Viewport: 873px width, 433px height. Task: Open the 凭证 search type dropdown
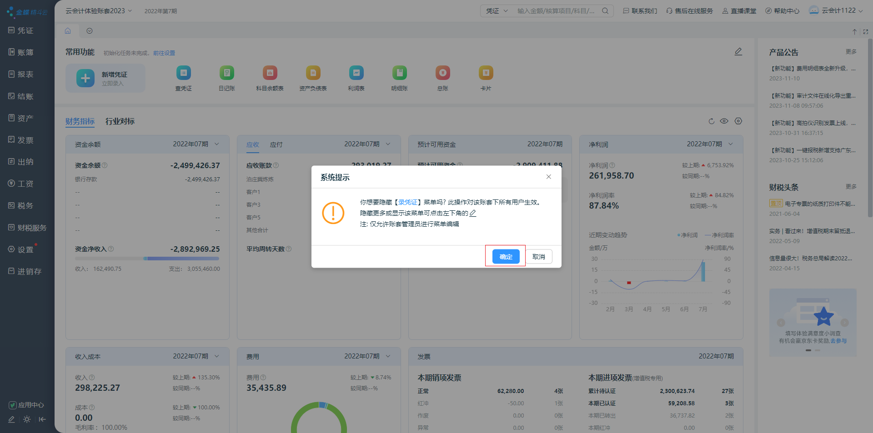(496, 10)
